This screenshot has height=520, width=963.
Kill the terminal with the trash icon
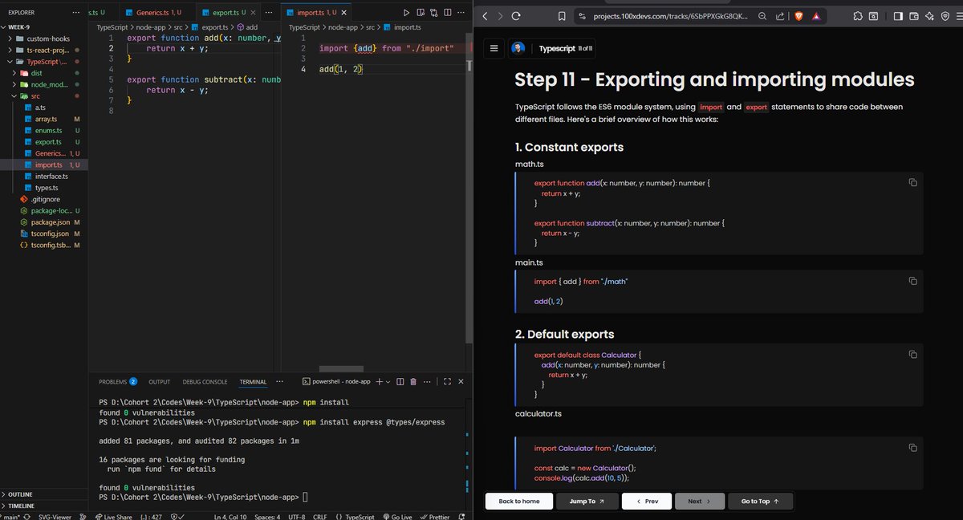coord(412,382)
